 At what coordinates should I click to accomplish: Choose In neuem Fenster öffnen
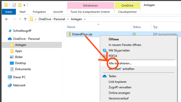[125, 45]
